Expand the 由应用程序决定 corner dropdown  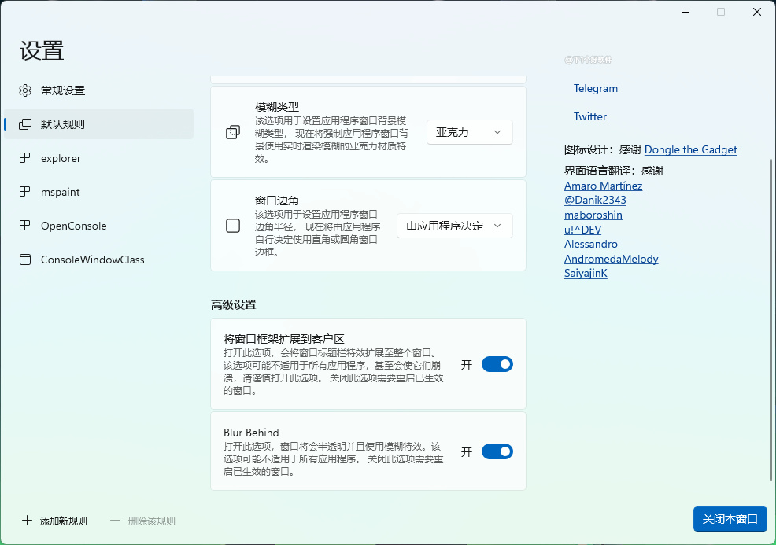(x=454, y=226)
